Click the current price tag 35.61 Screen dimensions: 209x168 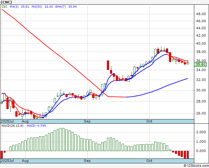pyautogui.click(x=201, y=64)
